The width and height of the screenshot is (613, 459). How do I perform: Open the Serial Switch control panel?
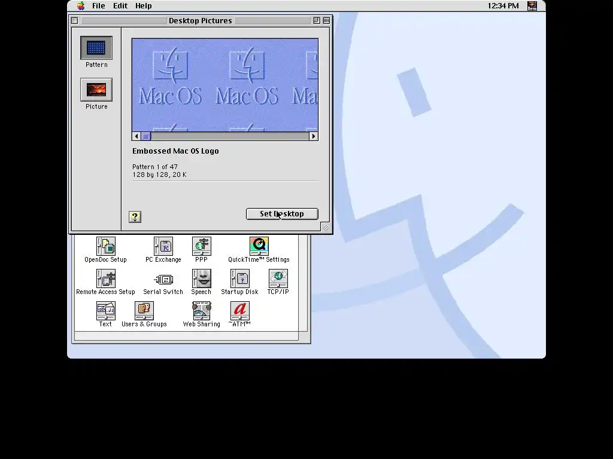coord(163,280)
